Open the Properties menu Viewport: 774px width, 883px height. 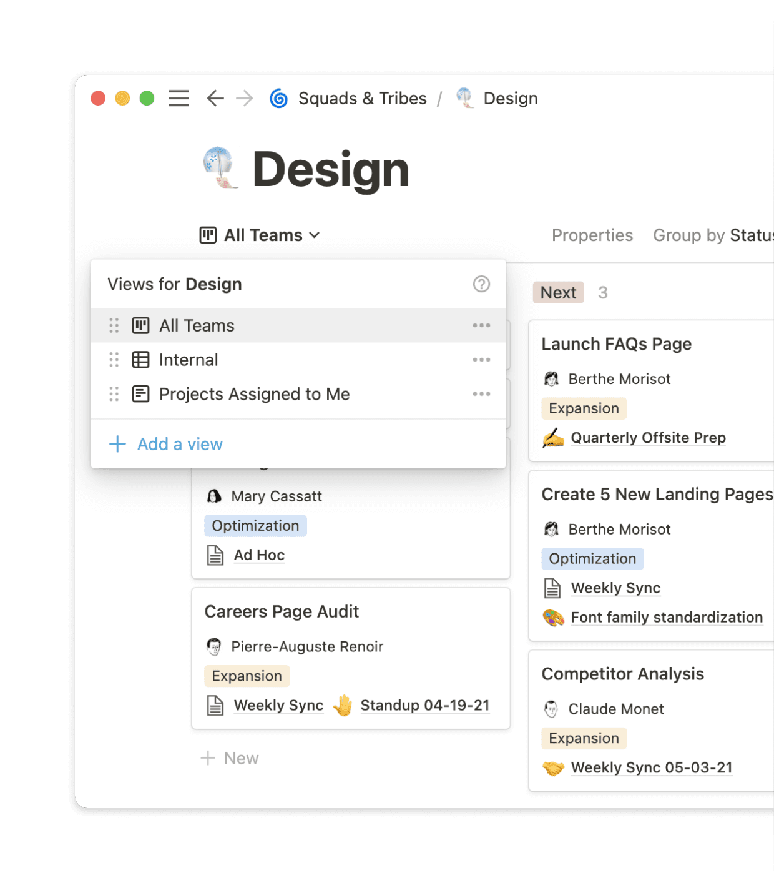click(x=592, y=235)
